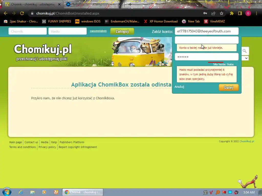Click the red V tray icon
Screen dimensions: 262x196
coord(211,192)
